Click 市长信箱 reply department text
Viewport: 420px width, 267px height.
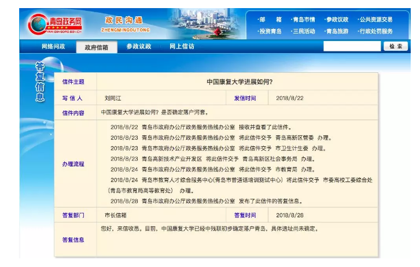pyautogui.click(x=115, y=215)
